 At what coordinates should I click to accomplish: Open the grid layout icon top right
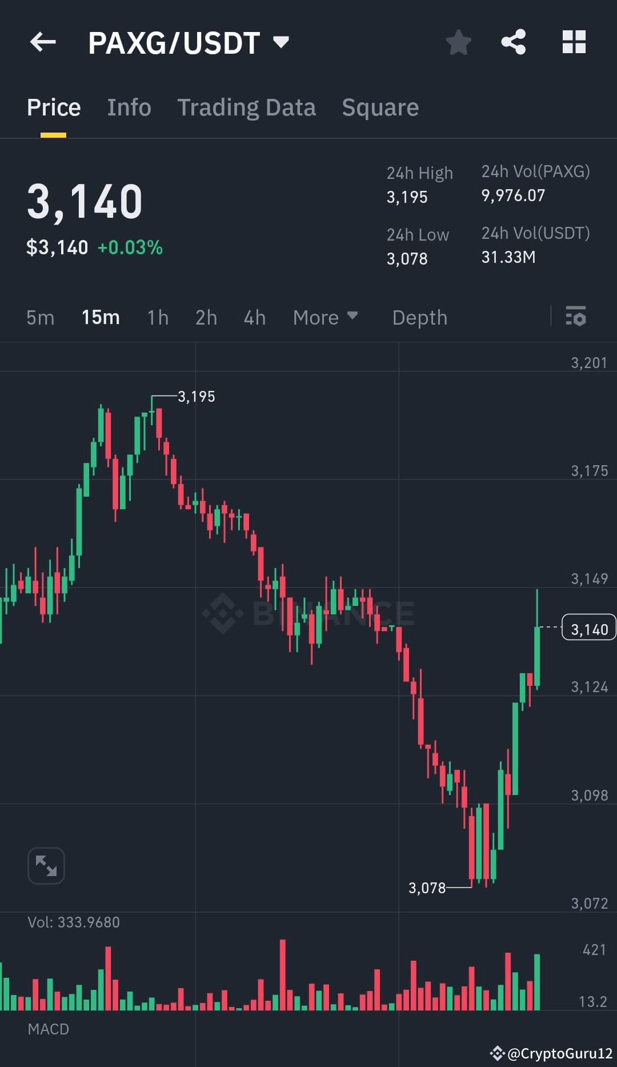point(573,42)
